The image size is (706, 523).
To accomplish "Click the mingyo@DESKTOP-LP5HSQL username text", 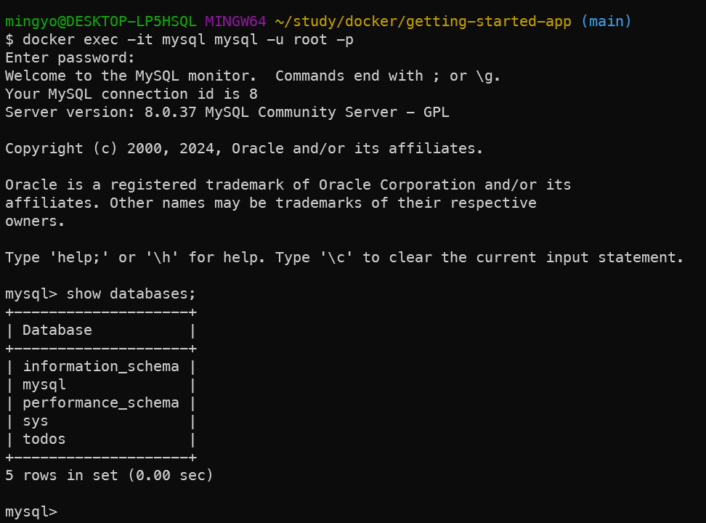I will [100, 21].
